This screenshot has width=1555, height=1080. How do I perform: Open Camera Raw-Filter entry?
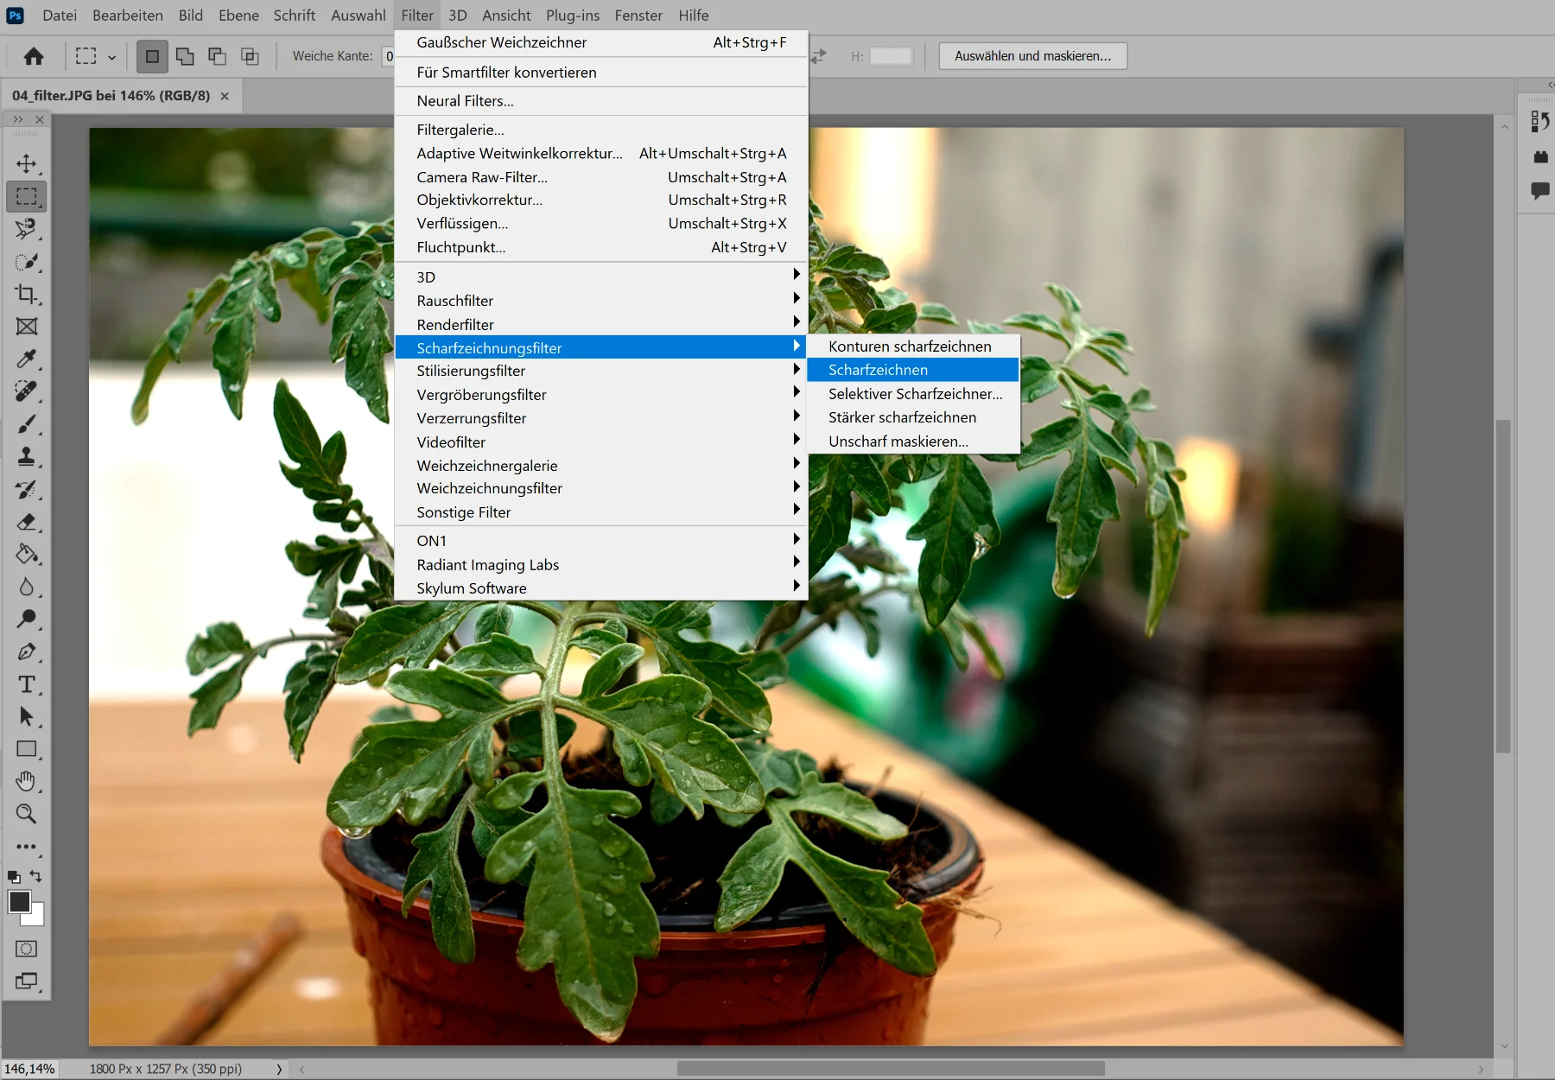pos(601,177)
